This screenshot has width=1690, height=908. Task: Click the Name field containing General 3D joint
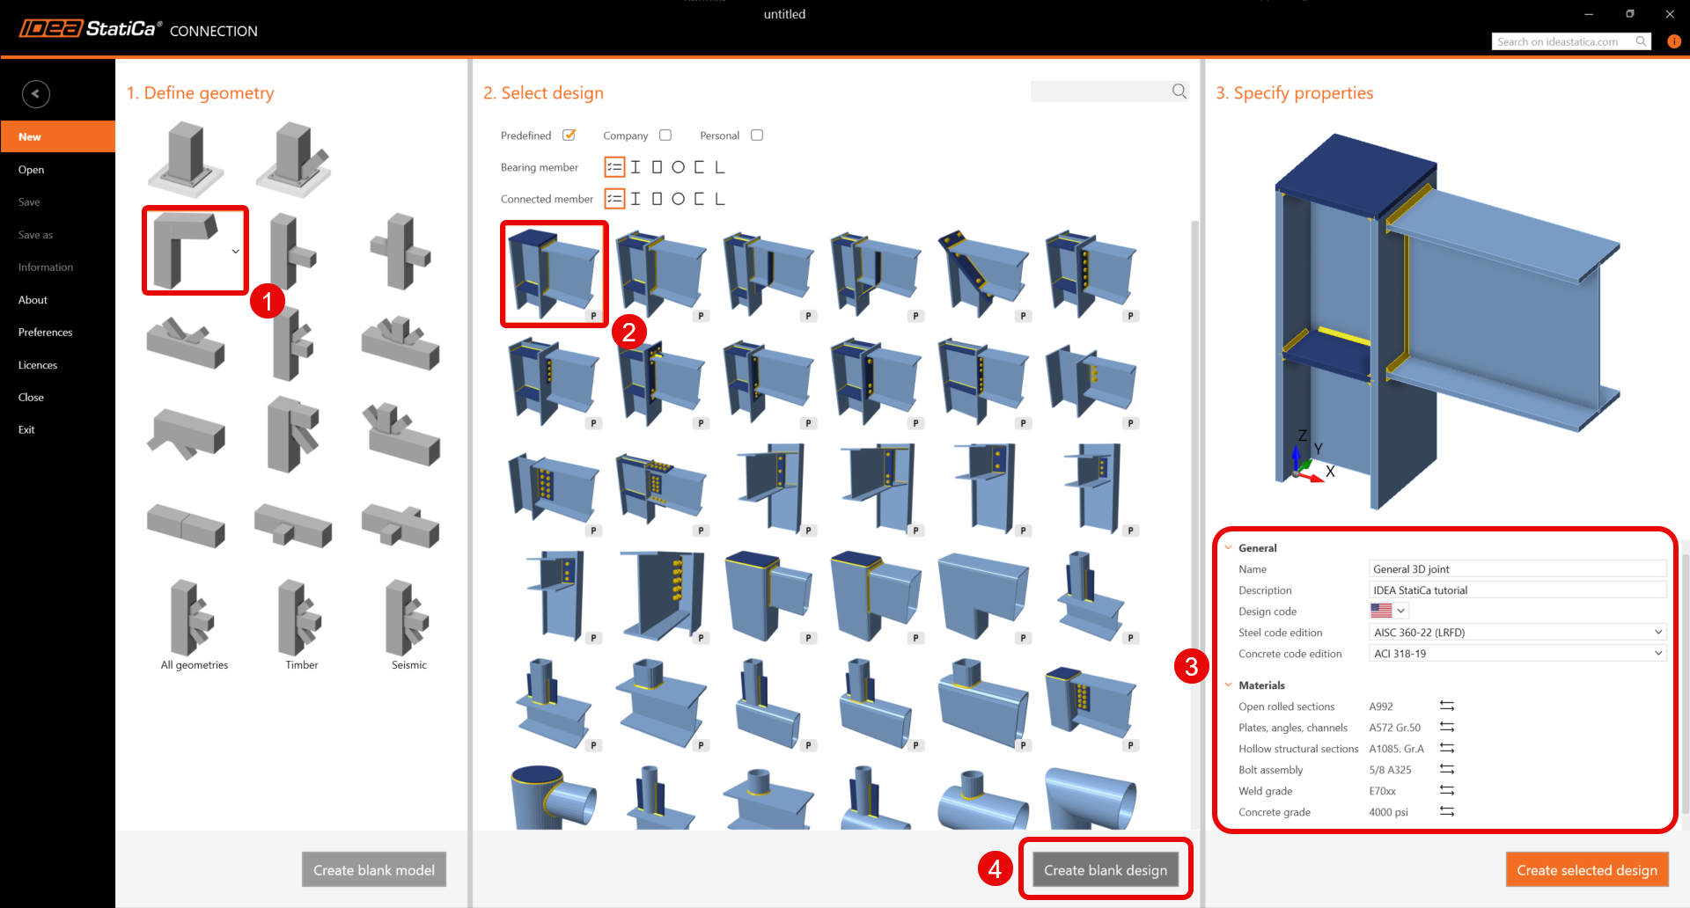pos(1517,569)
